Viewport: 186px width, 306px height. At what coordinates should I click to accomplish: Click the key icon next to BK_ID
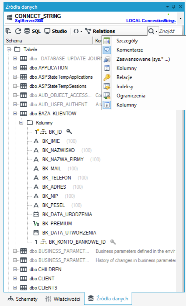point(69,132)
